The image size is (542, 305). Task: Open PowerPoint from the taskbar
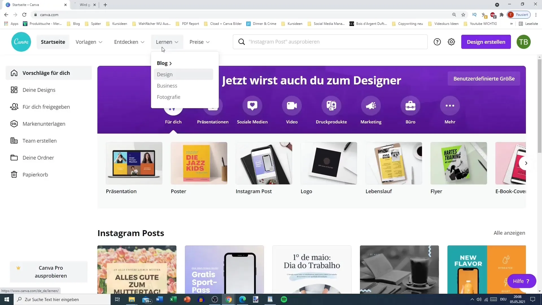point(187,299)
